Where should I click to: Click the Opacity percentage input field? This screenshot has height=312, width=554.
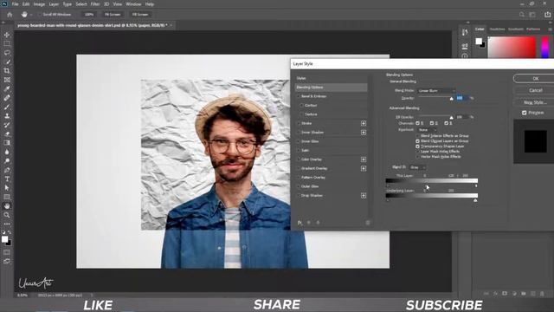click(462, 98)
